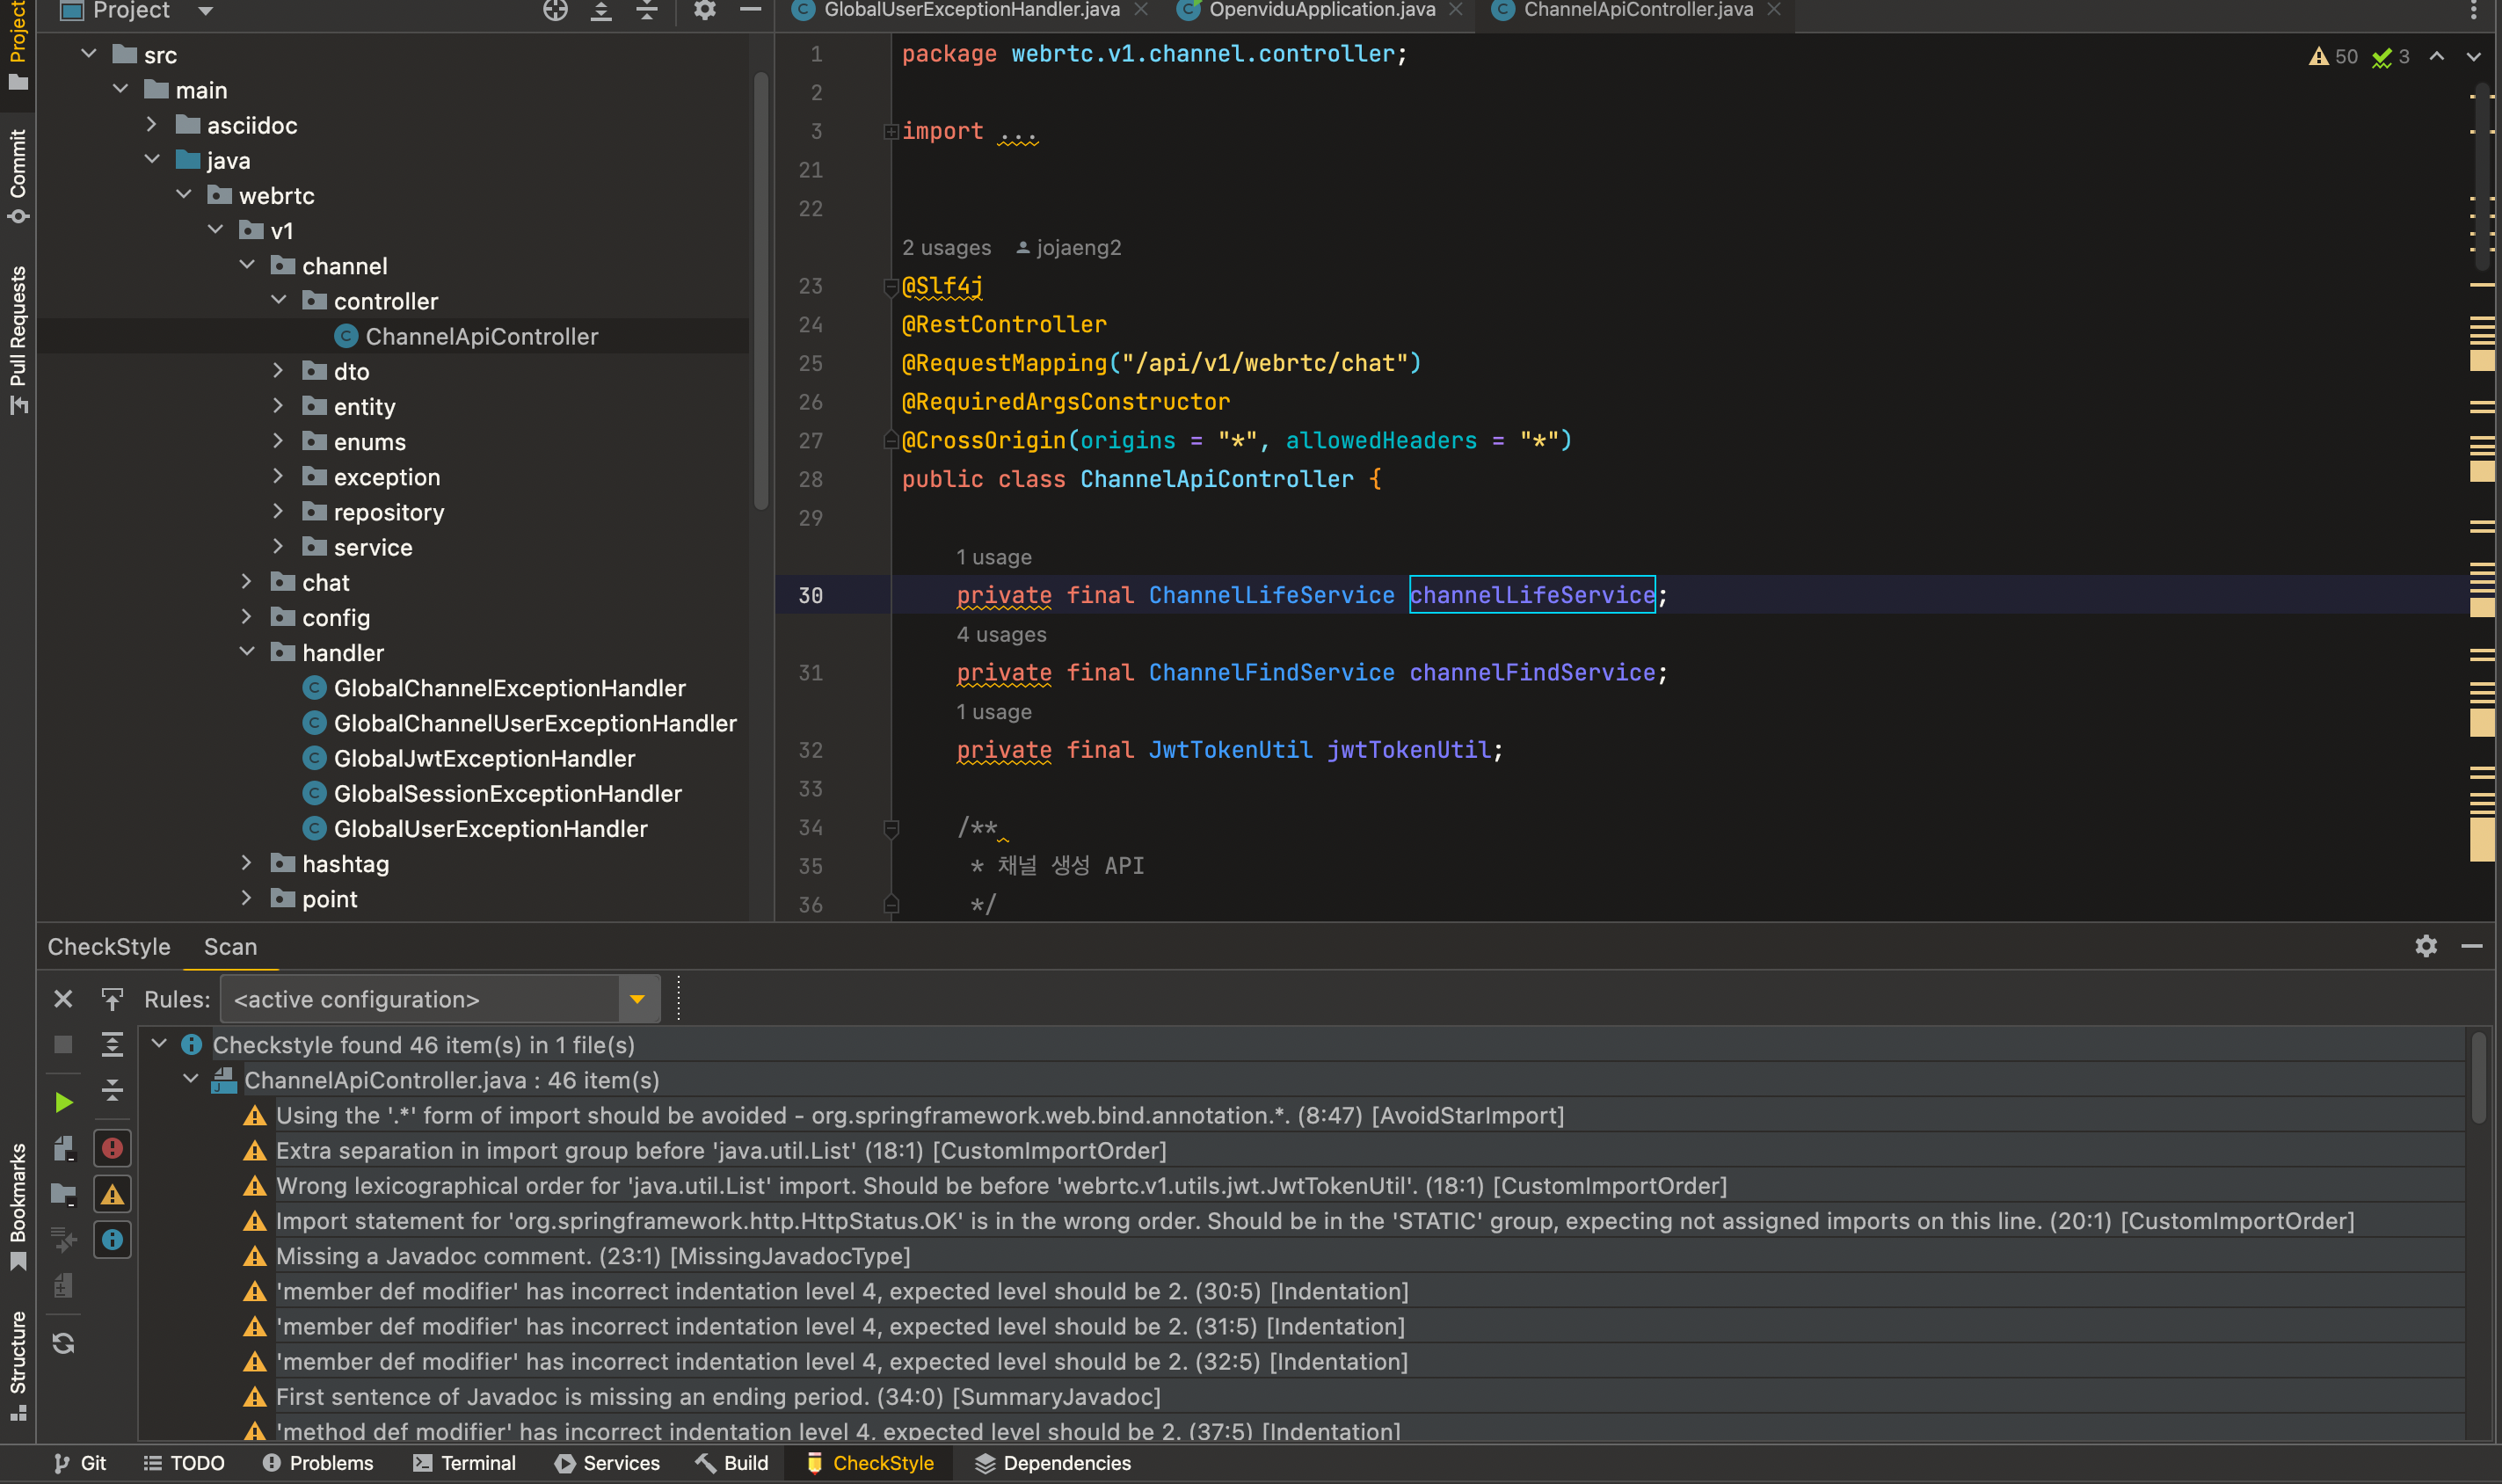Click the autoscroll to source icon

pyautogui.click(x=112, y=998)
